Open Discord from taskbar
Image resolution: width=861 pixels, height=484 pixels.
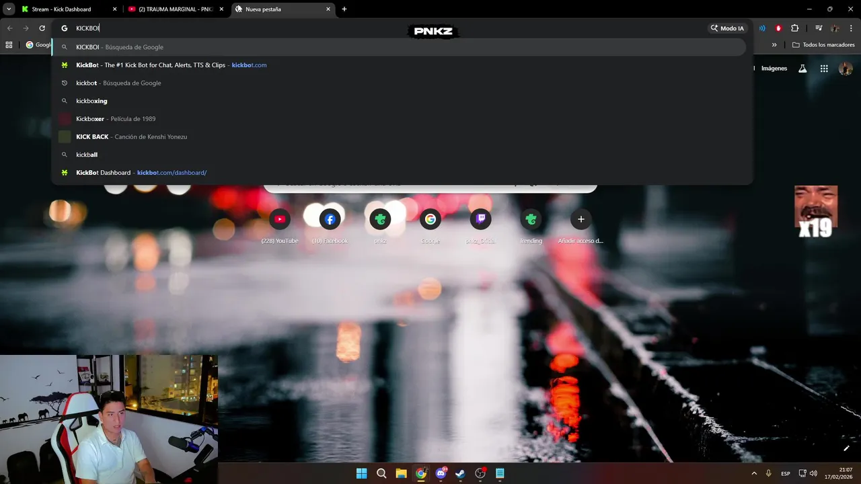pyautogui.click(x=441, y=473)
